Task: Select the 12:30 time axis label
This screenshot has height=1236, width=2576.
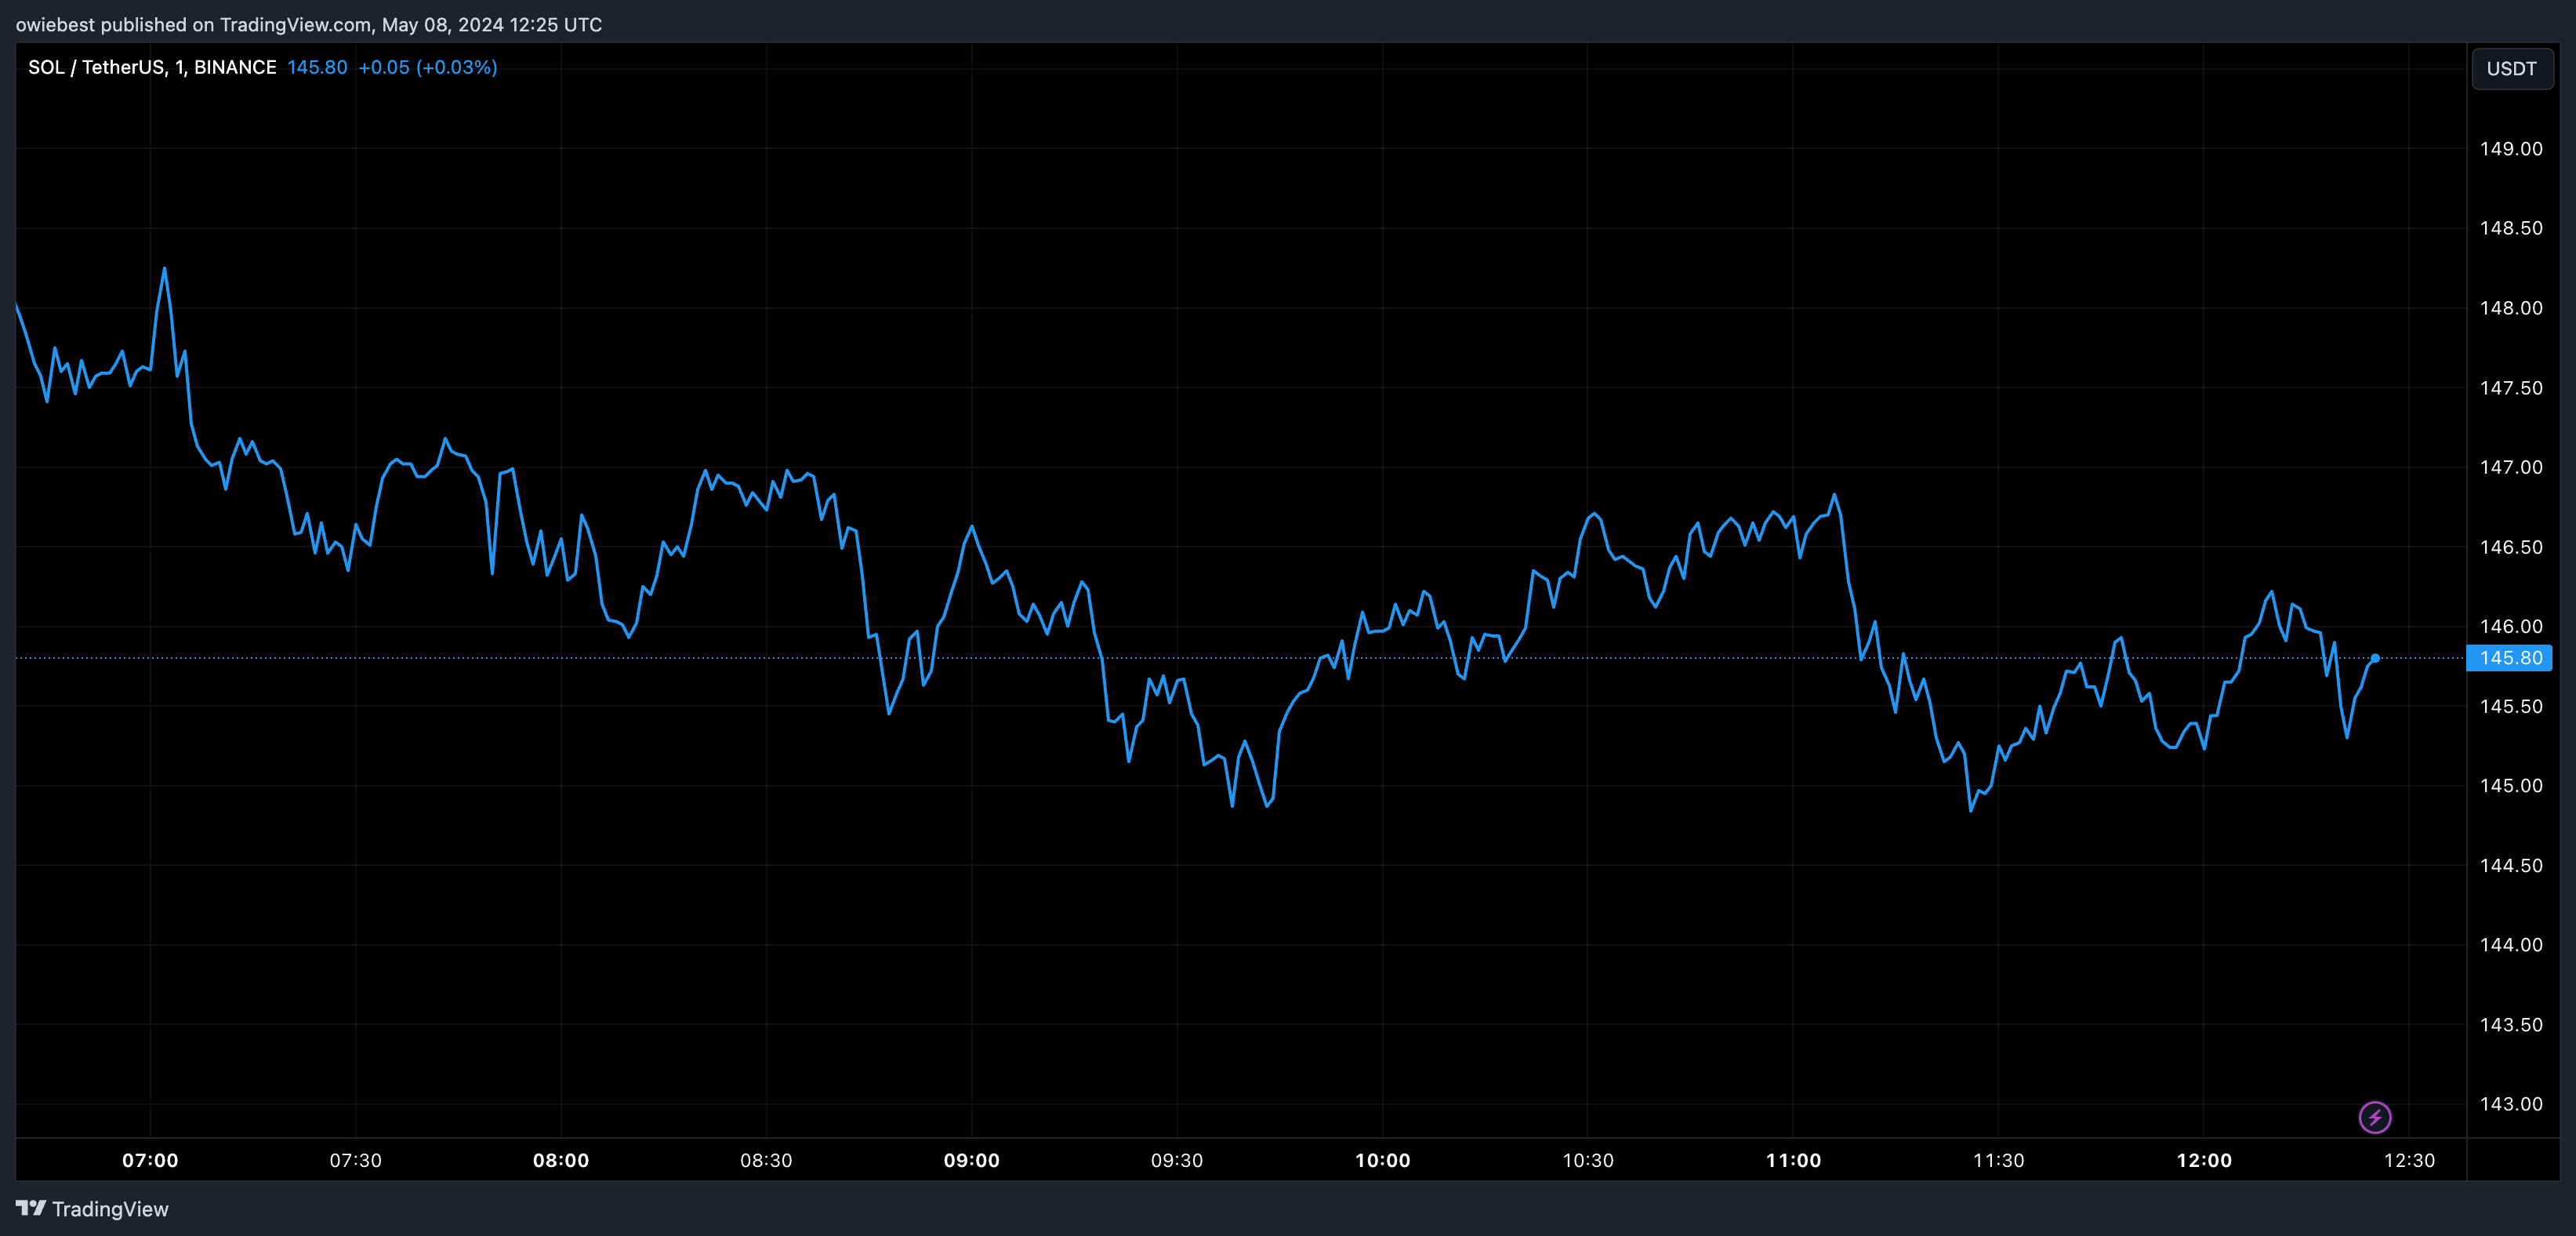Action: click(2409, 1160)
